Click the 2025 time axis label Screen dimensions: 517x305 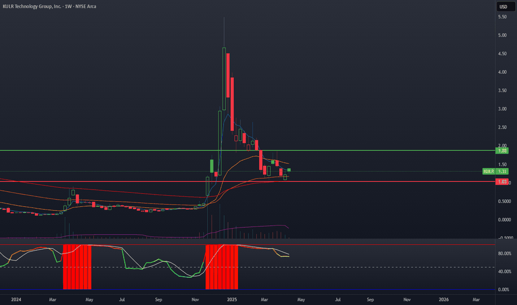click(x=232, y=299)
